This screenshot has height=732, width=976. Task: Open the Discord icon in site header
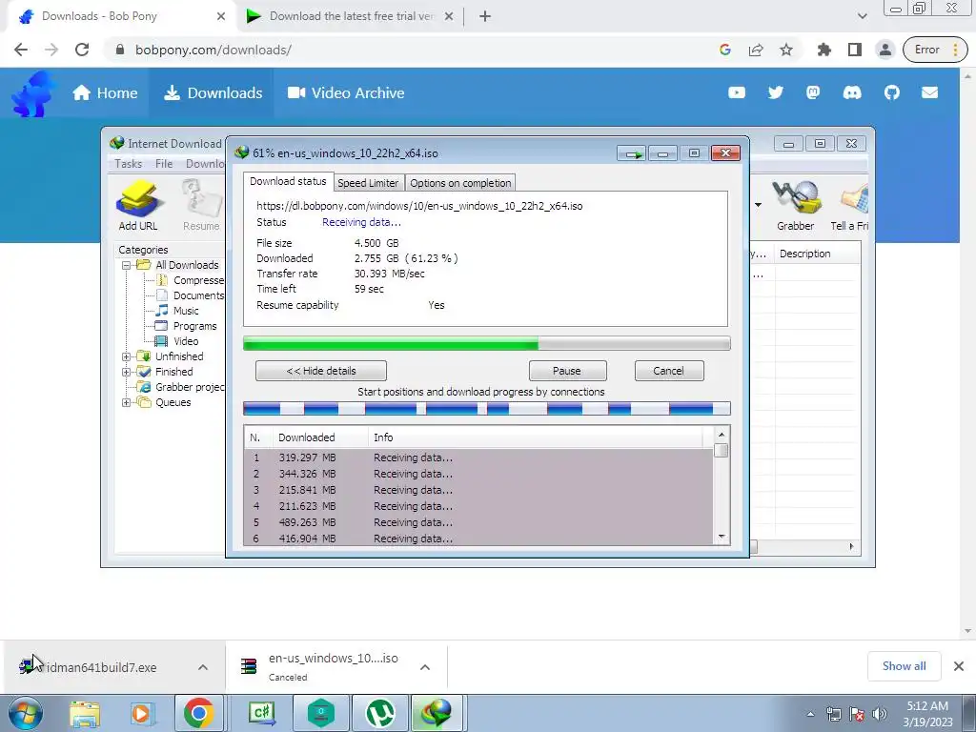tap(852, 92)
